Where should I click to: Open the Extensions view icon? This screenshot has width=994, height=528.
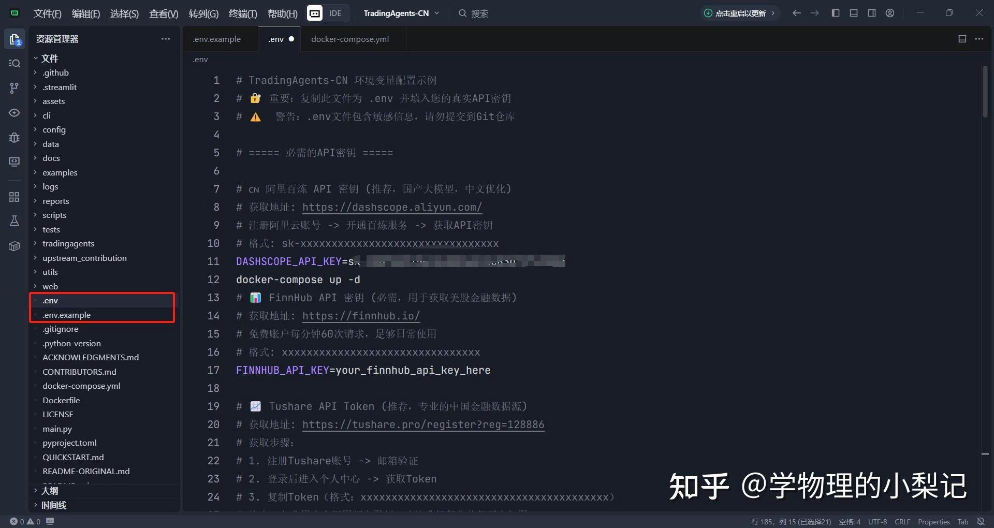click(14, 197)
